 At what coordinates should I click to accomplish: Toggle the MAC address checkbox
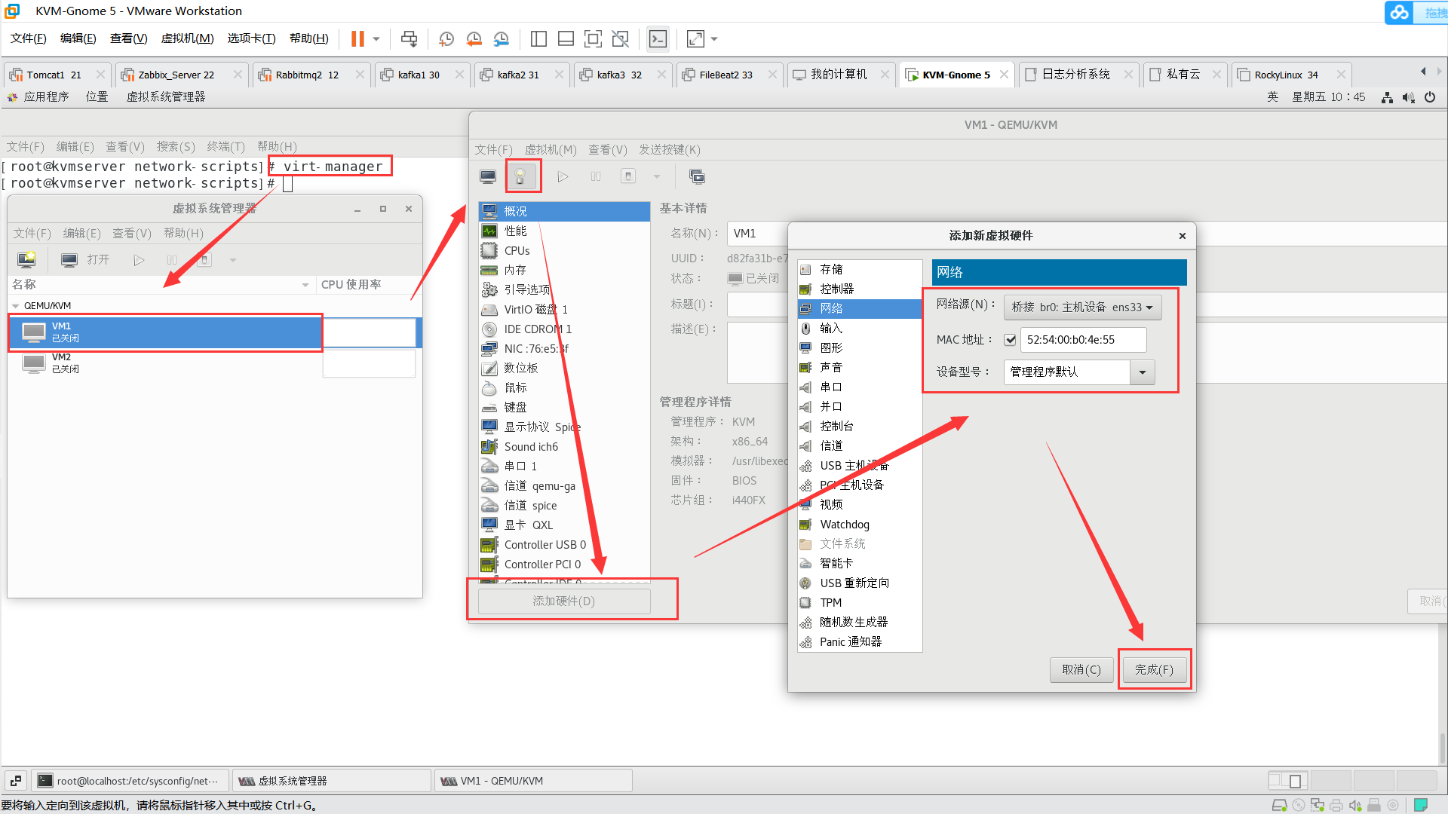click(1010, 340)
